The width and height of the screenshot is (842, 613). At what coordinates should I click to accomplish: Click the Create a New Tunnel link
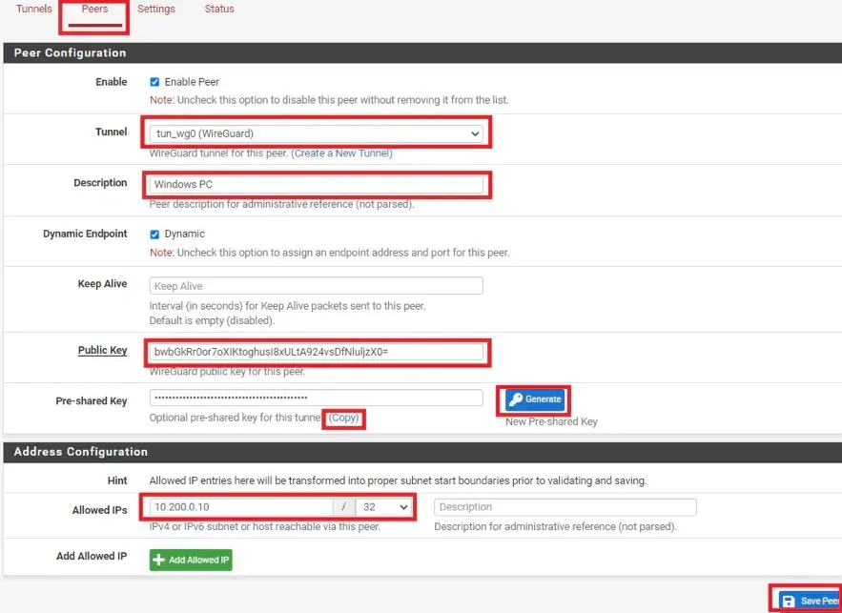[x=341, y=153]
